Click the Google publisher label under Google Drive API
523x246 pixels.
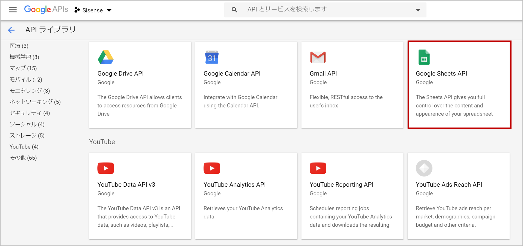[x=106, y=82]
